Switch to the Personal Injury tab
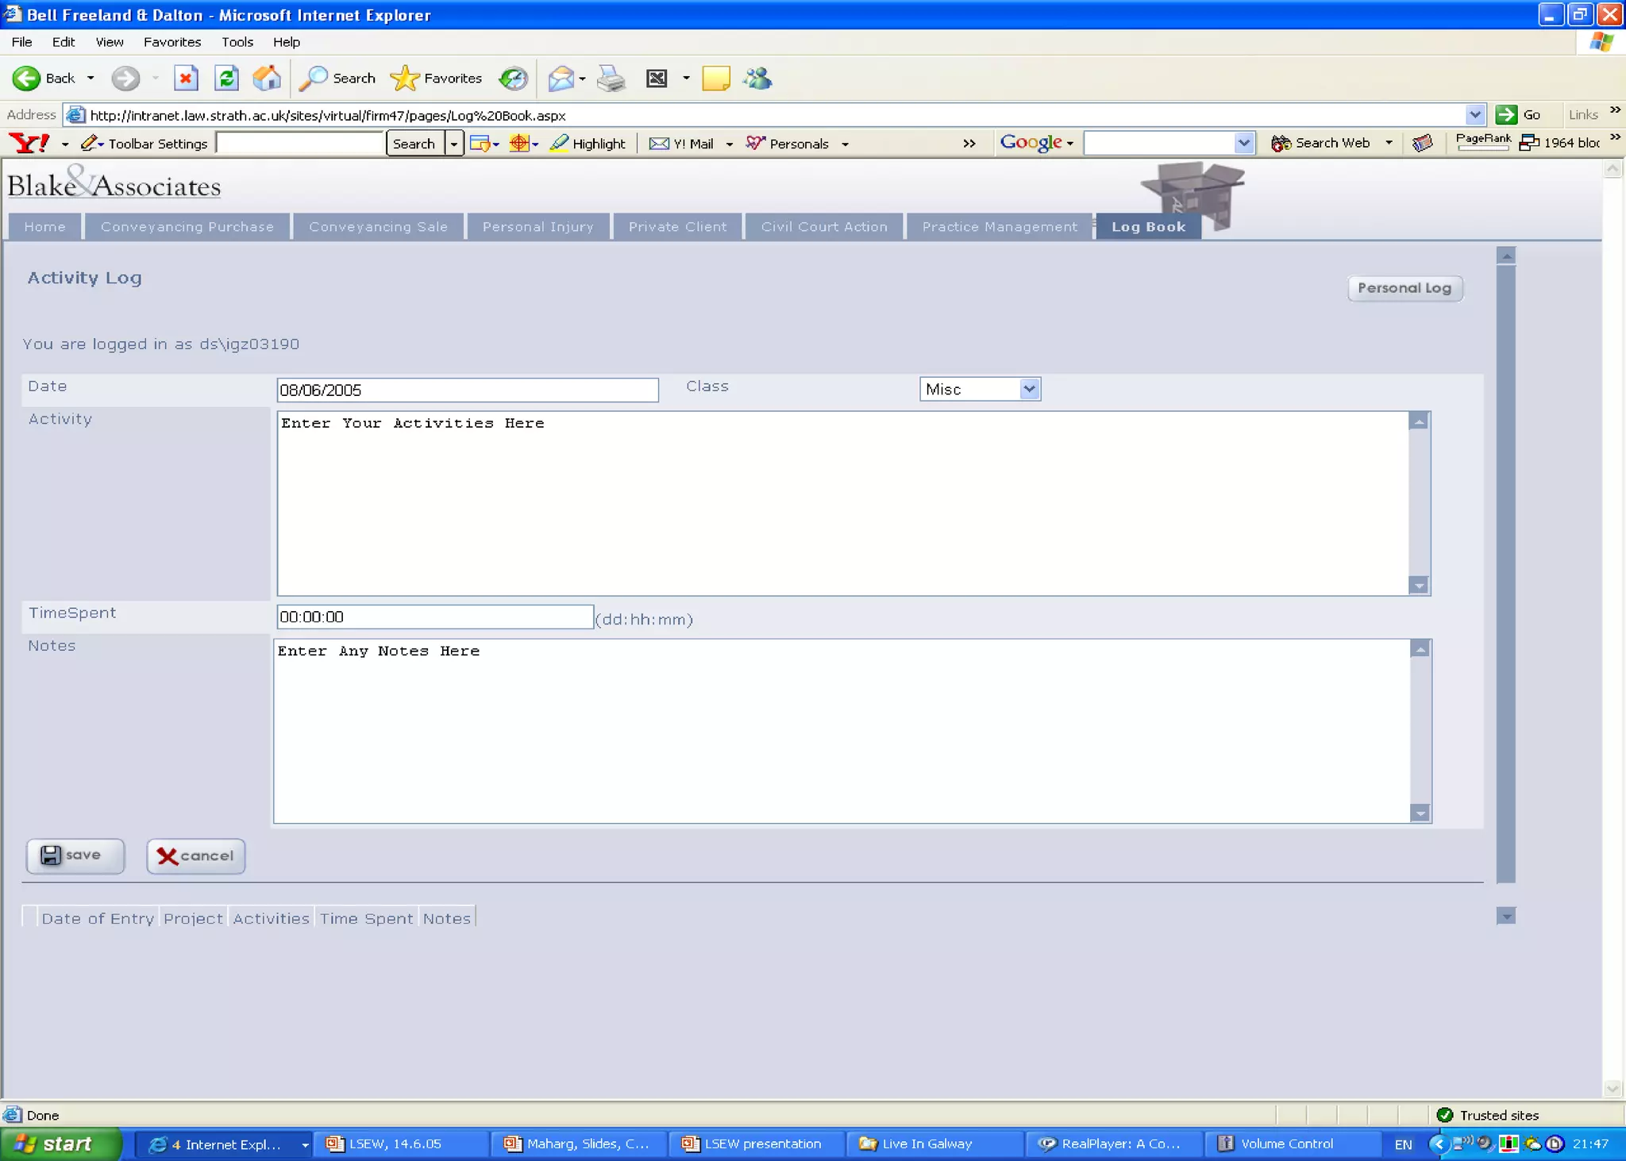The width and height of the screenshot is (1626, 1161). [538, 227]
